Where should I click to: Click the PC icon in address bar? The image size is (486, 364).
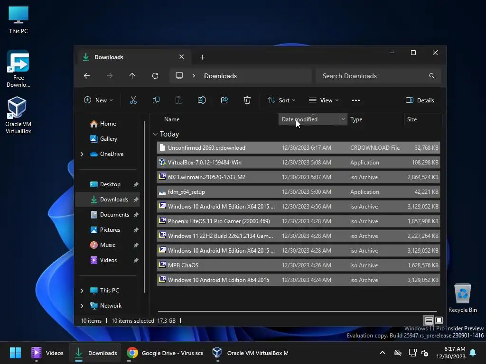[179, 76]
